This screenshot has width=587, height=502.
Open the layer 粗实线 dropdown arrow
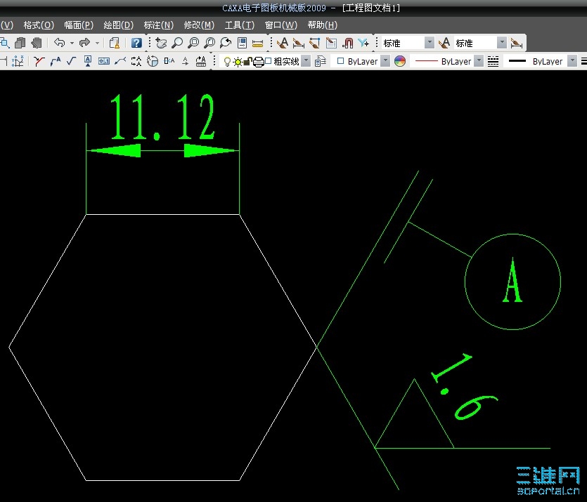point(306,60)
